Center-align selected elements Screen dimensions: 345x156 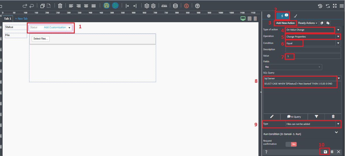coord(86,6)
